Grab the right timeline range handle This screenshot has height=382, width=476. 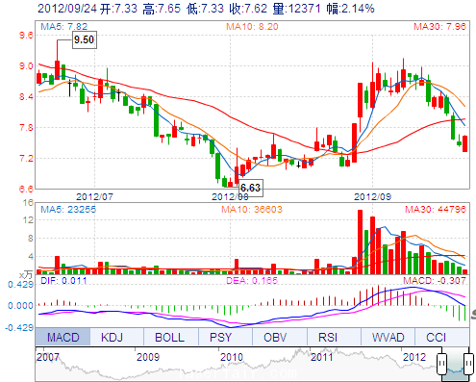[x=468, y=364]
